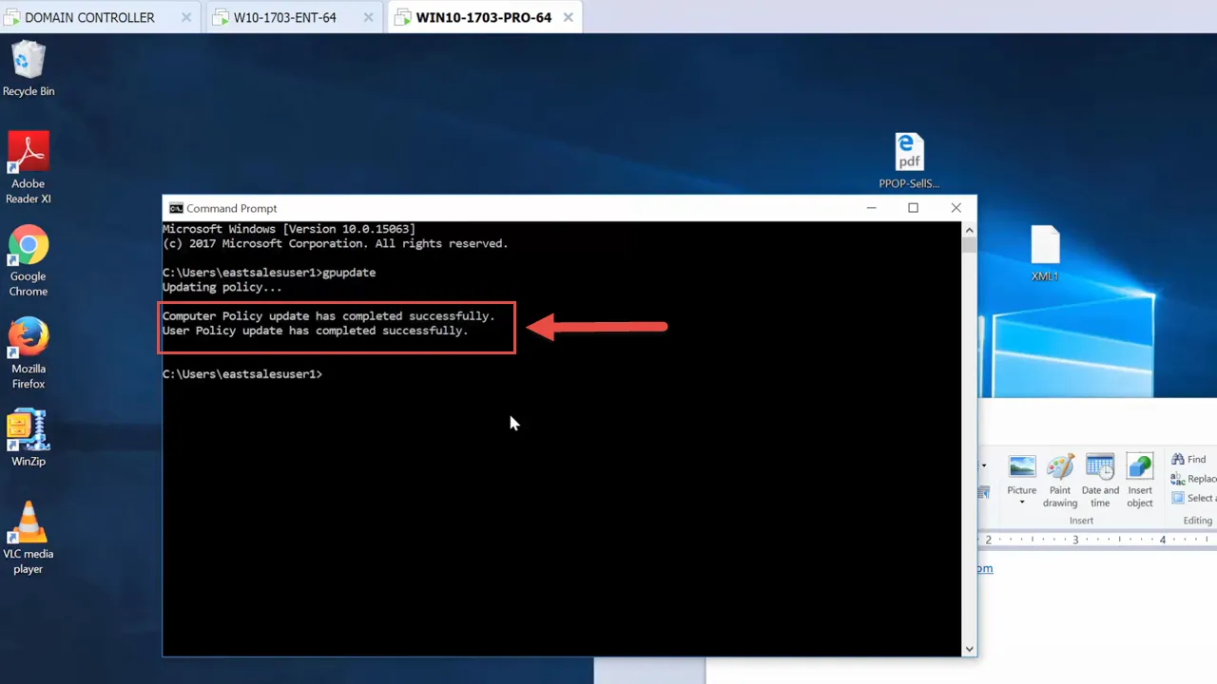Launch Mozilla Firefox desktop shortcut

29,353
